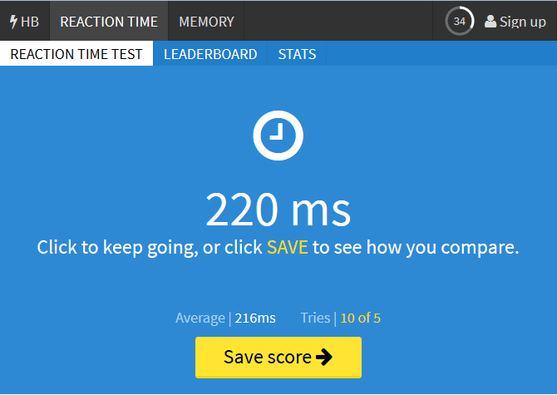Click the Save score button

278,358
